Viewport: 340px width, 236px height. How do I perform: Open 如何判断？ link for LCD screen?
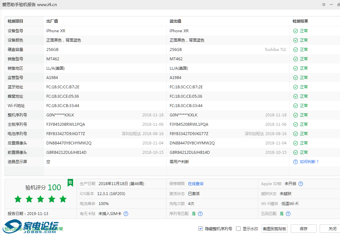click(309, 162)
